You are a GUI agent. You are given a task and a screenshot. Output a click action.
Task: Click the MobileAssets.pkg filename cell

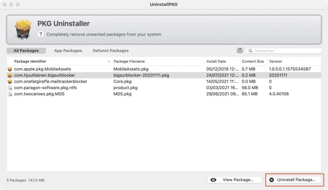coord(131,69)
